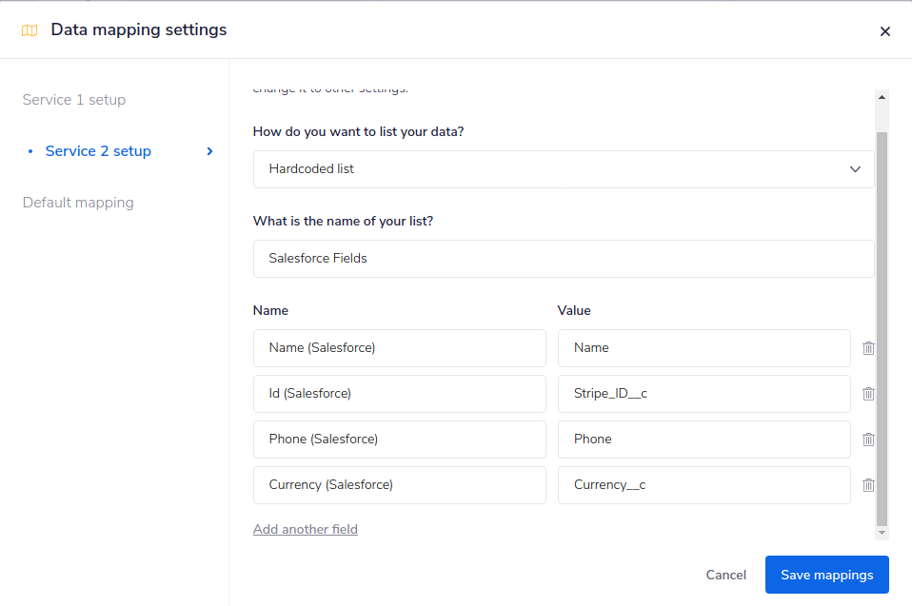
Task: Click Add another field link
Action: (x=305, y=529)
